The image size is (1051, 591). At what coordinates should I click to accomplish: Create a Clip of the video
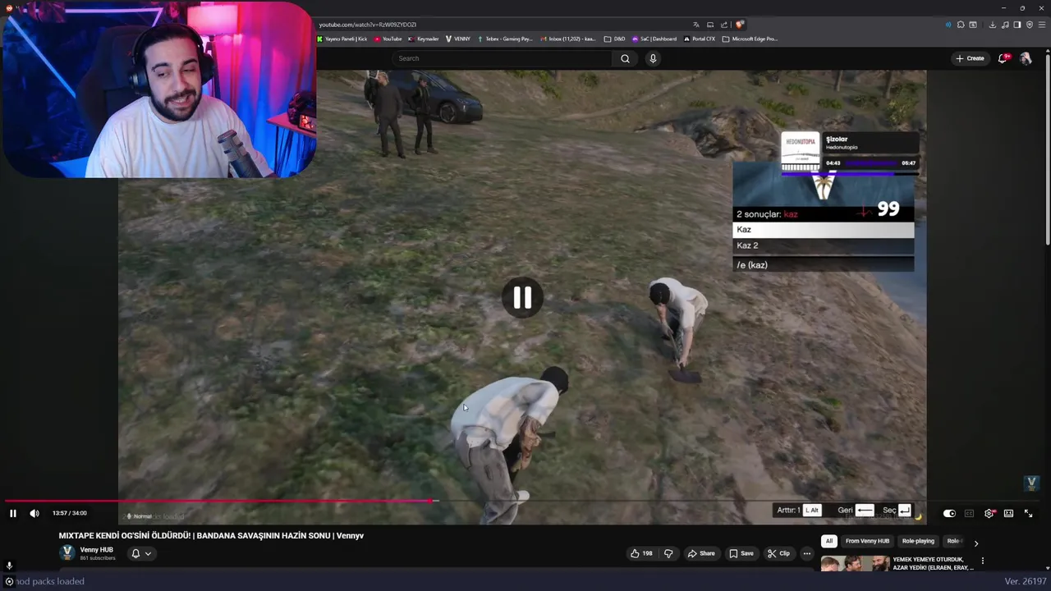tap(778, 553)
